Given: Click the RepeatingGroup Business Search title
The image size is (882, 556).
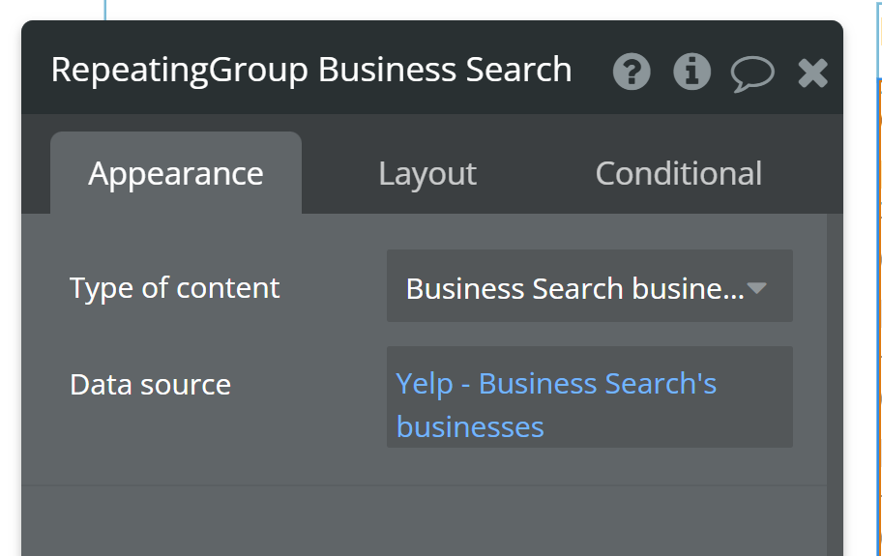Looking at the screenshot, I should pos(311,71).
